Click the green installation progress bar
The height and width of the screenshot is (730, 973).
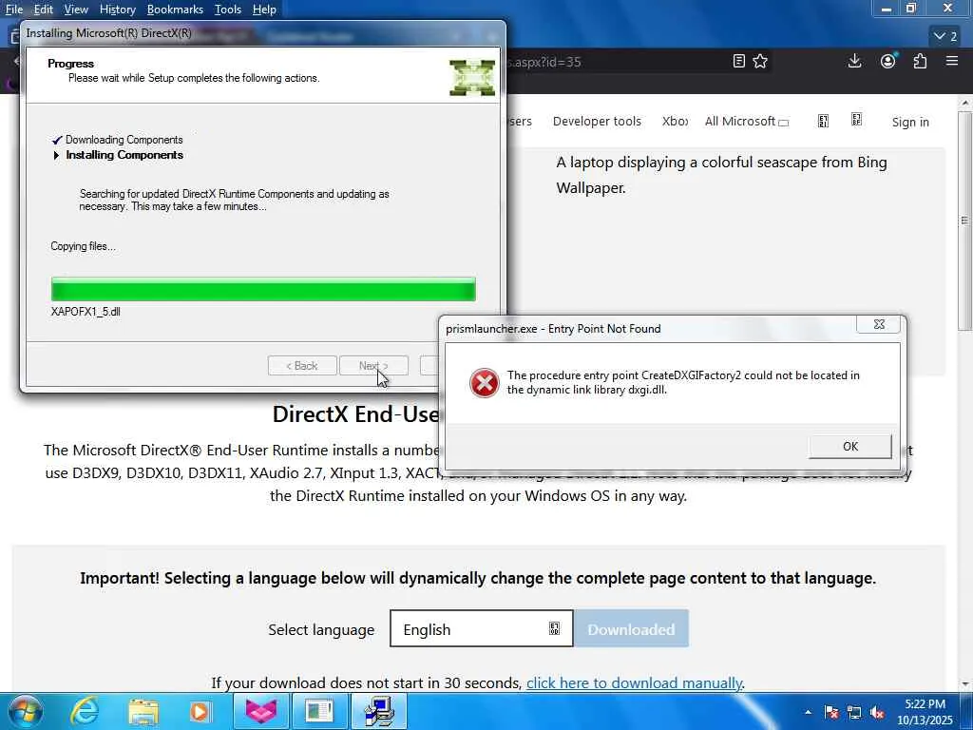point(263,289)
